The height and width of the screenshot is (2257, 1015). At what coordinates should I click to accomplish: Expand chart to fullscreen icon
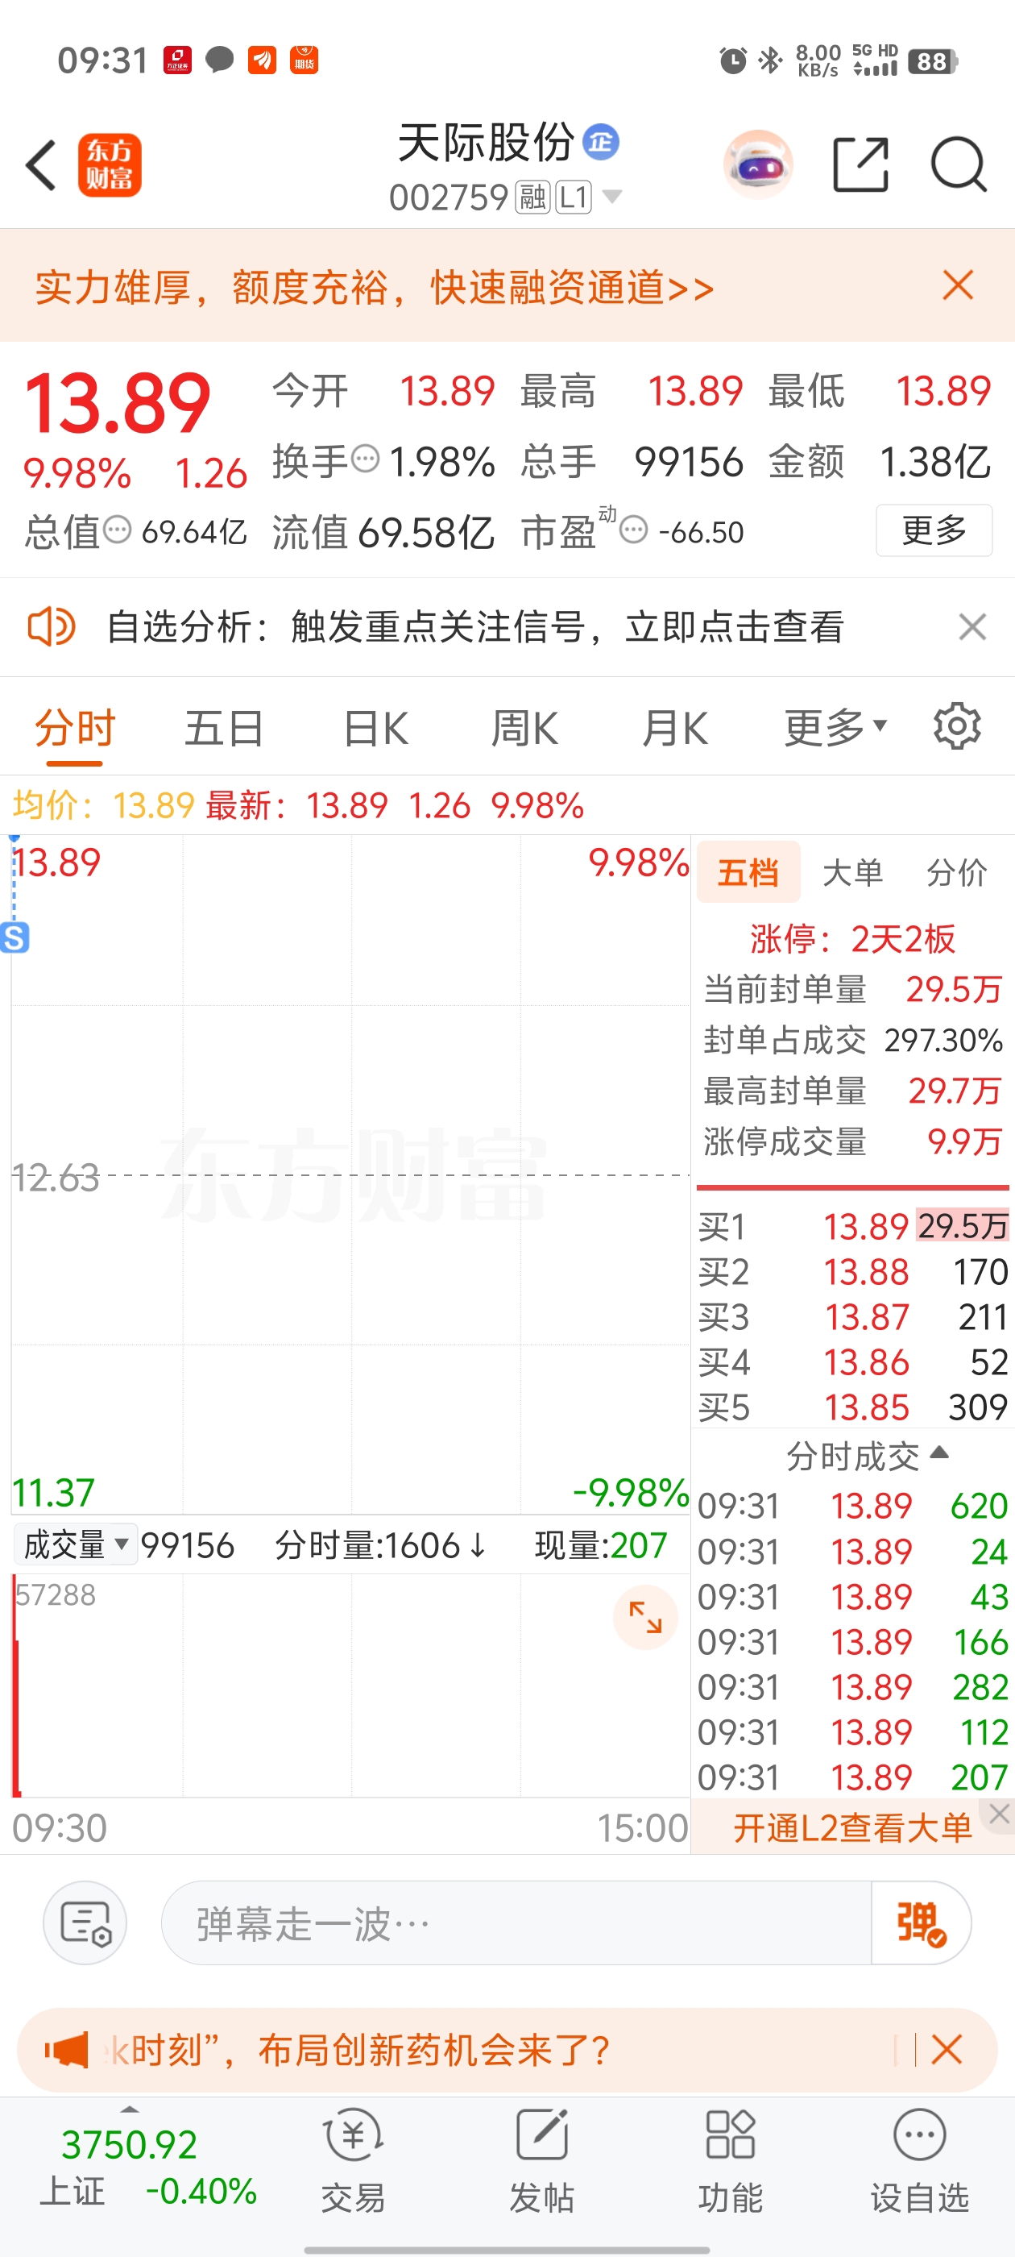click(645, 1616)
